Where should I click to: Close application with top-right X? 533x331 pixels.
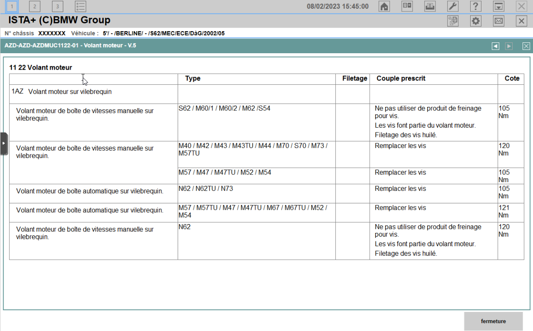[522, 6]
